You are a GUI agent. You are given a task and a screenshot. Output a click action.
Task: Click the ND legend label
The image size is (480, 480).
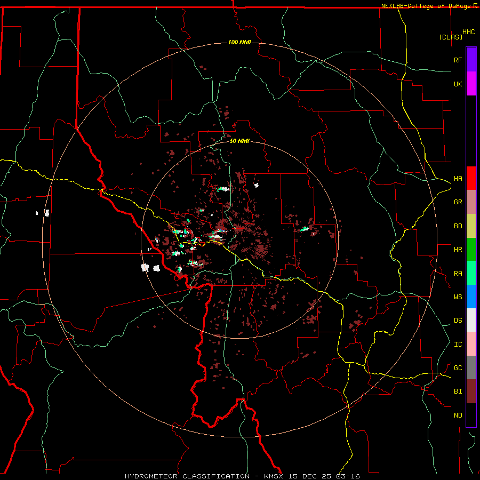click(458, 415)
